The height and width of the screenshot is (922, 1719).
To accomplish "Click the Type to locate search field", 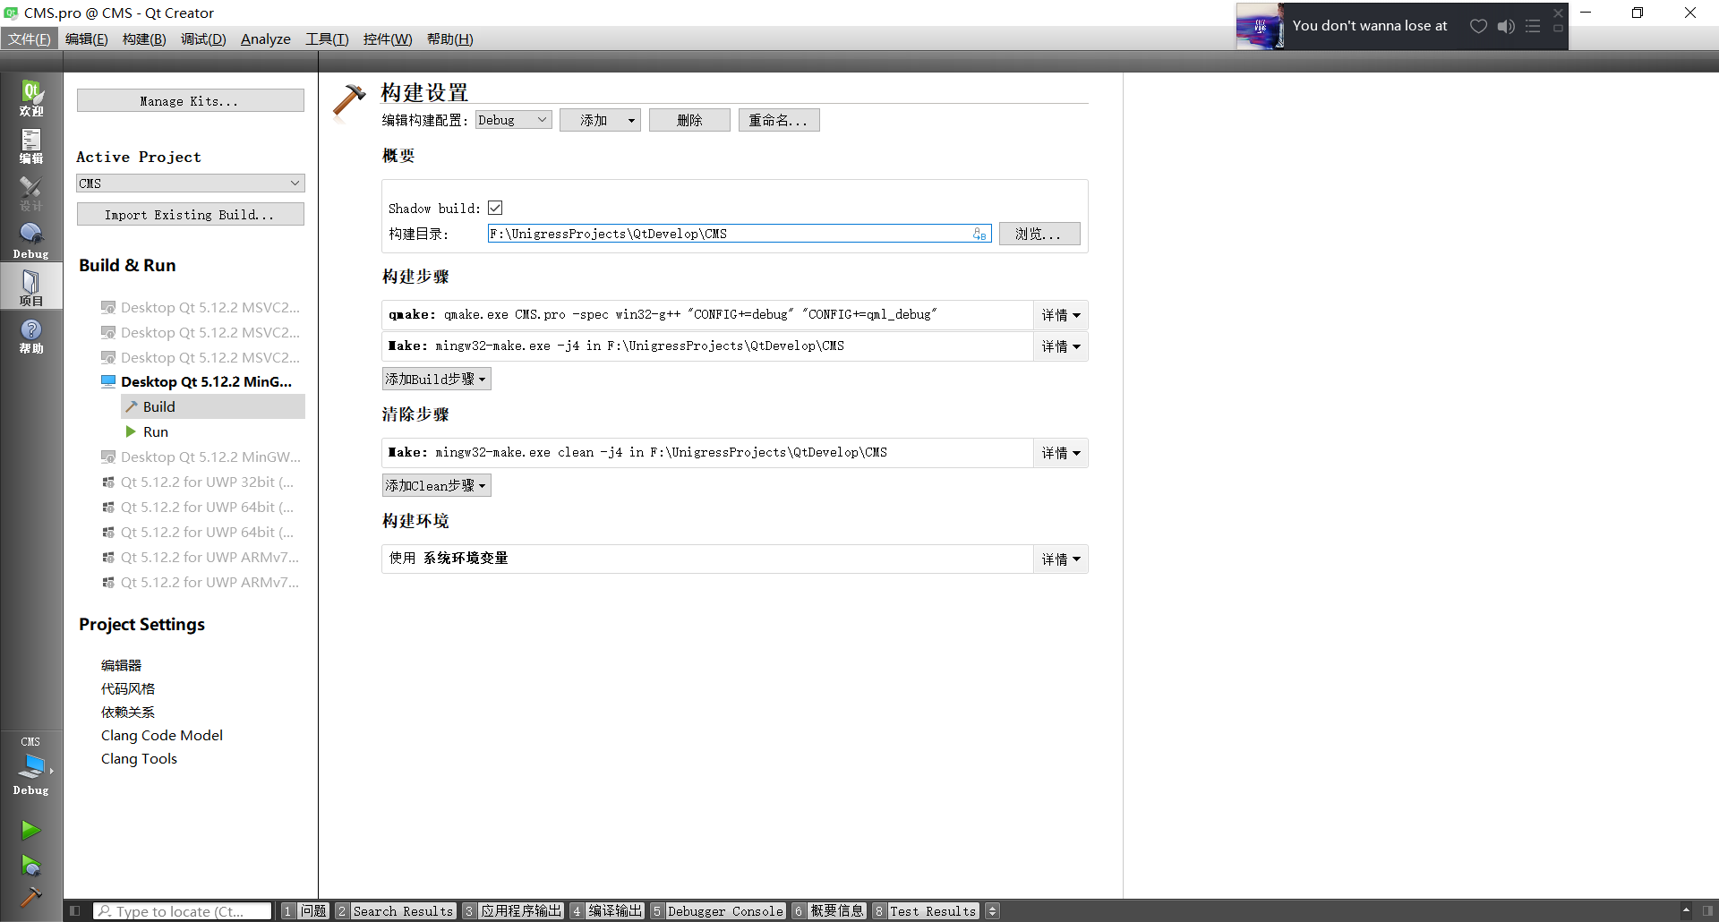I will coord(182,910).
